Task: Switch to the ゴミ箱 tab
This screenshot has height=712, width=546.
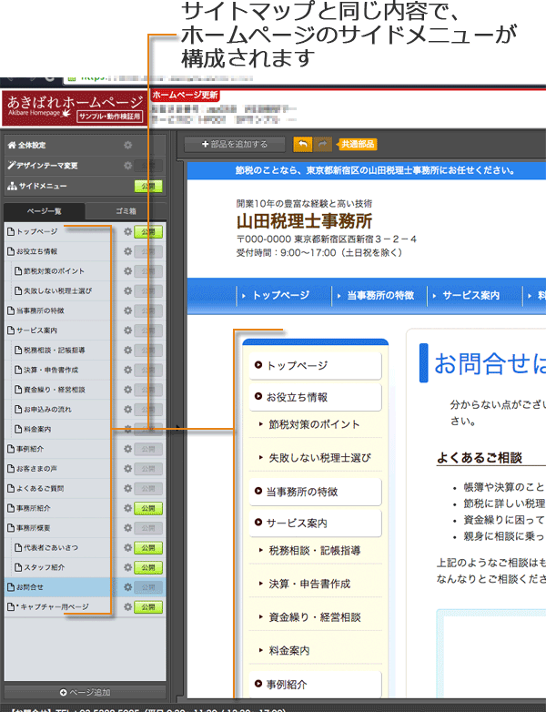Action: 126,211
